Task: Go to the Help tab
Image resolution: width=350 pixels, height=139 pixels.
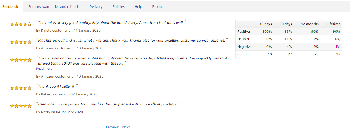Action: point(138,6)
